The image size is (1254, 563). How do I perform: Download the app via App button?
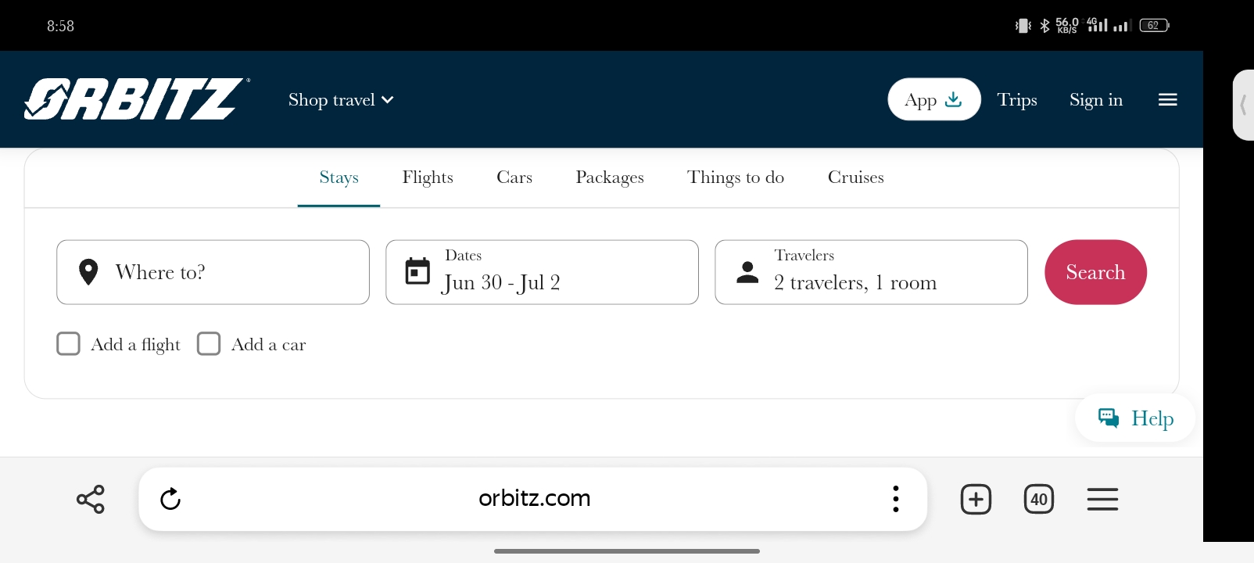click(x=934, y=99)
